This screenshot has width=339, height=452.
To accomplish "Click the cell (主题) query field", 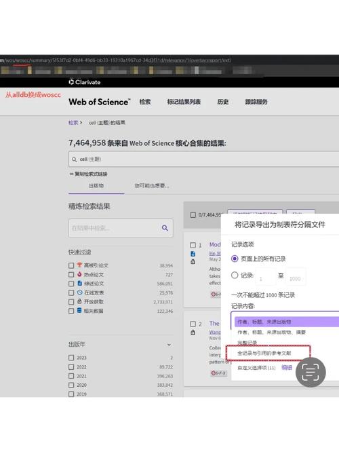I will (203, 159).
